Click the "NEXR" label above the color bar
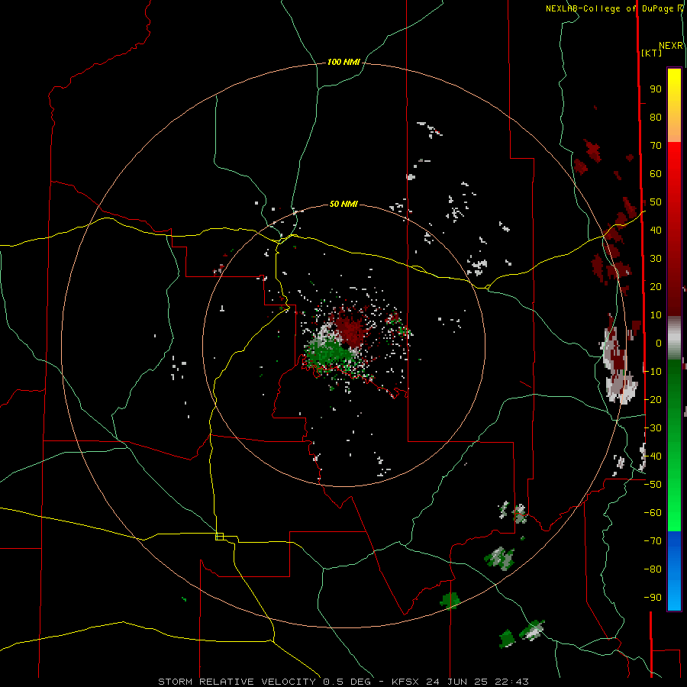 pyautogui.click(x=671, y=46)
